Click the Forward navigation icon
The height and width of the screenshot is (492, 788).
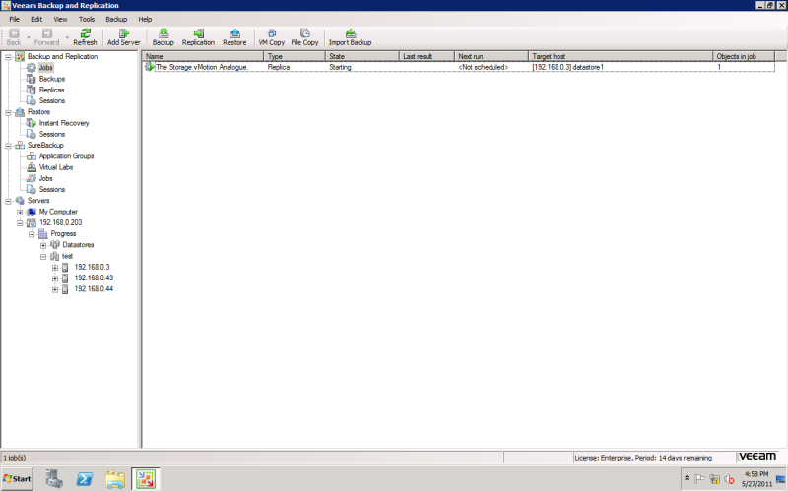click(46, 33)
